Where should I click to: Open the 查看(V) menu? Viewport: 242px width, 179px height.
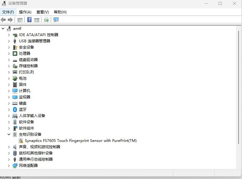[x=43, y=12]
